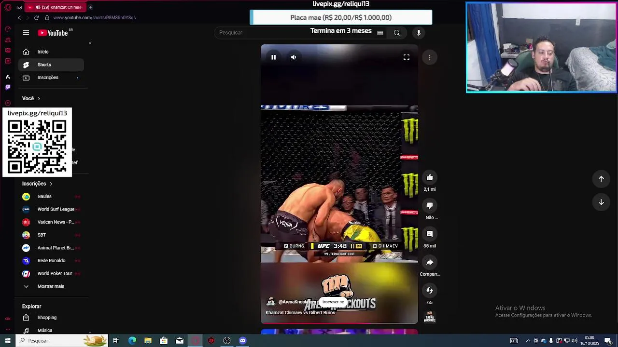Open Rede Ronaldo channel
Screen dimensions: 618x347
pos(51,261)
